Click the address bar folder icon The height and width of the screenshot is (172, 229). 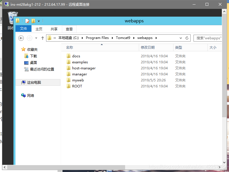(x=49, y=38)
